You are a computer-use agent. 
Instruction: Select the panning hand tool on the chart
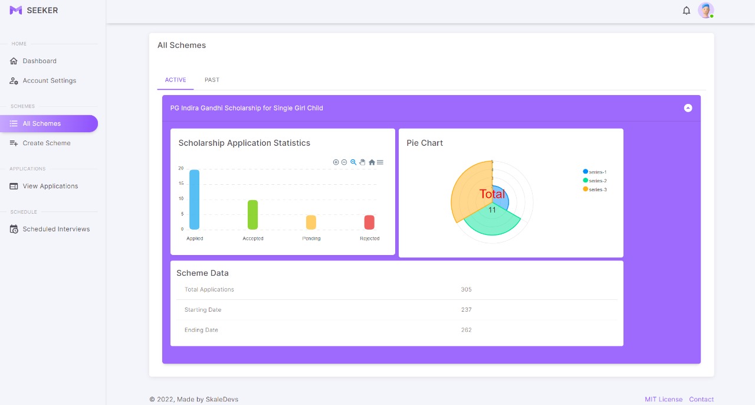[362, 162]
